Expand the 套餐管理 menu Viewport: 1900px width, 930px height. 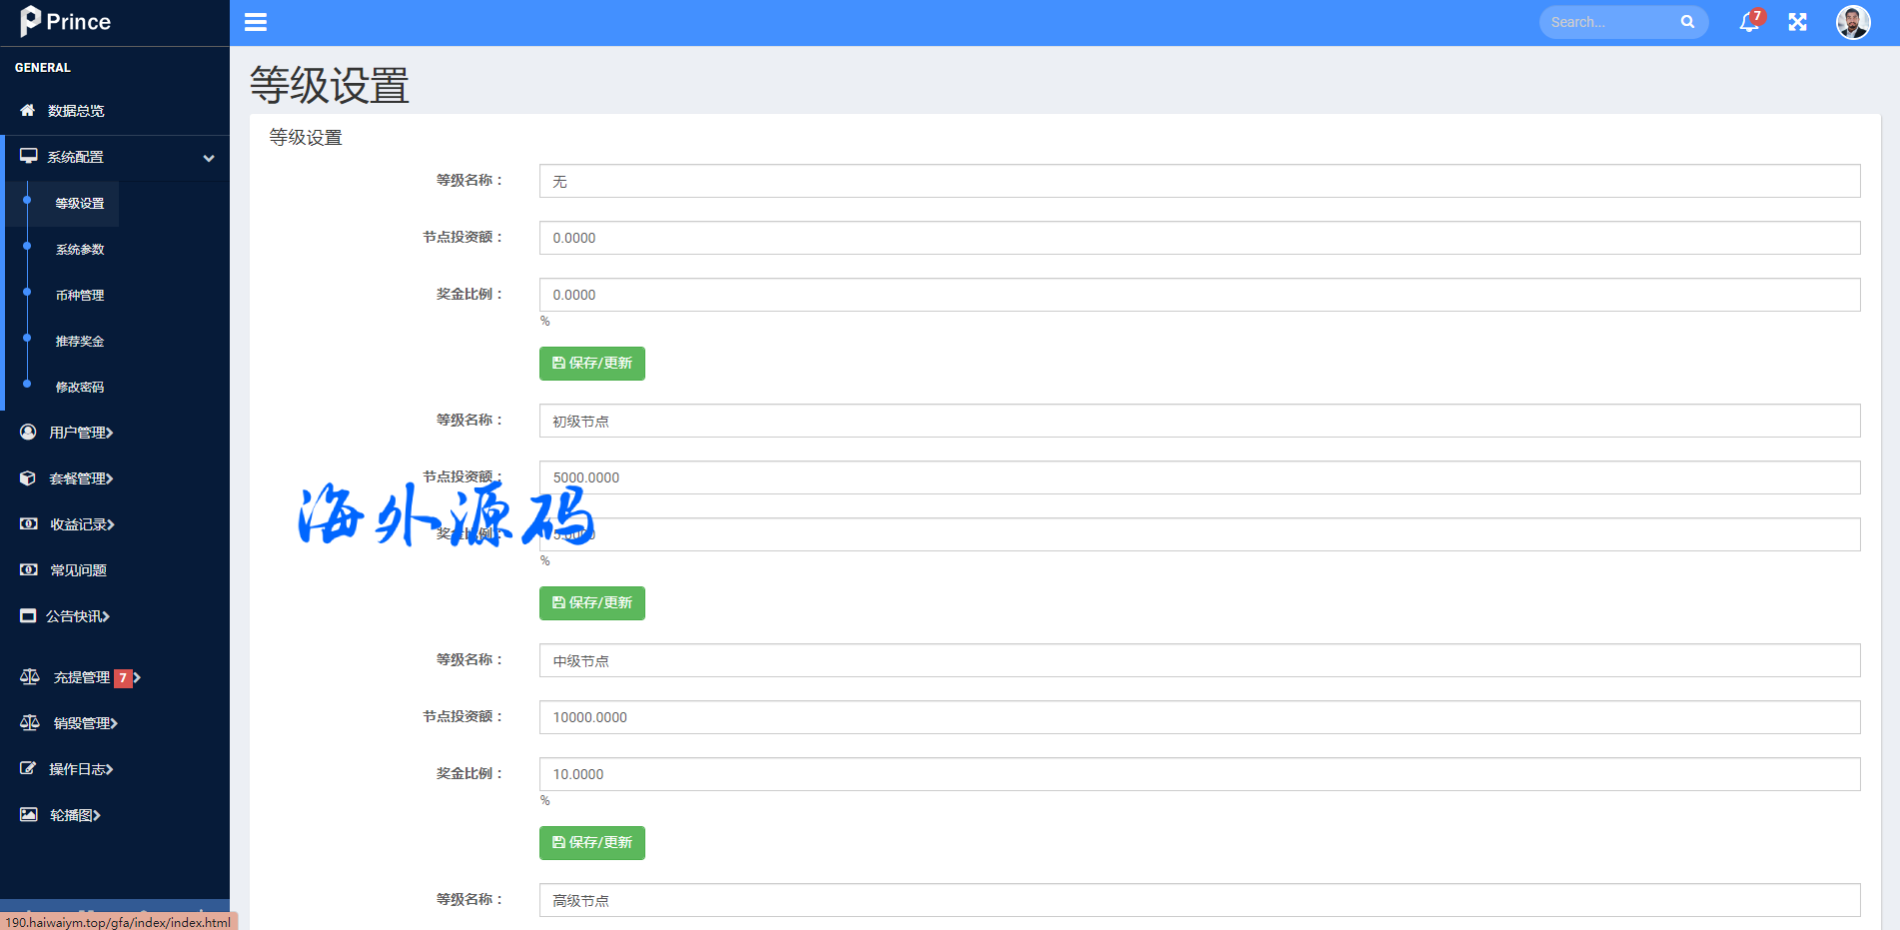click(80, 478)
